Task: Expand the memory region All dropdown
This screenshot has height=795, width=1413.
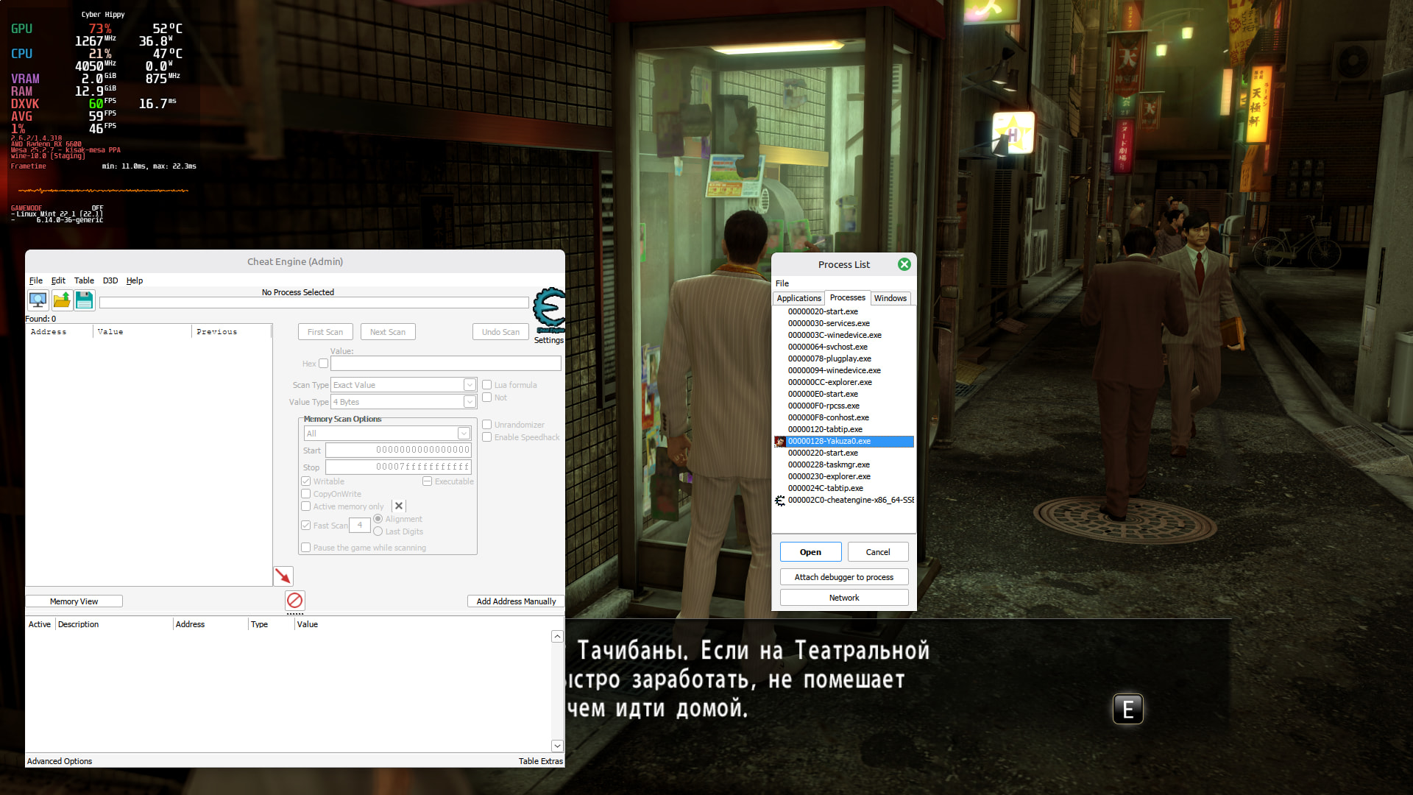Action: [464, 434]
